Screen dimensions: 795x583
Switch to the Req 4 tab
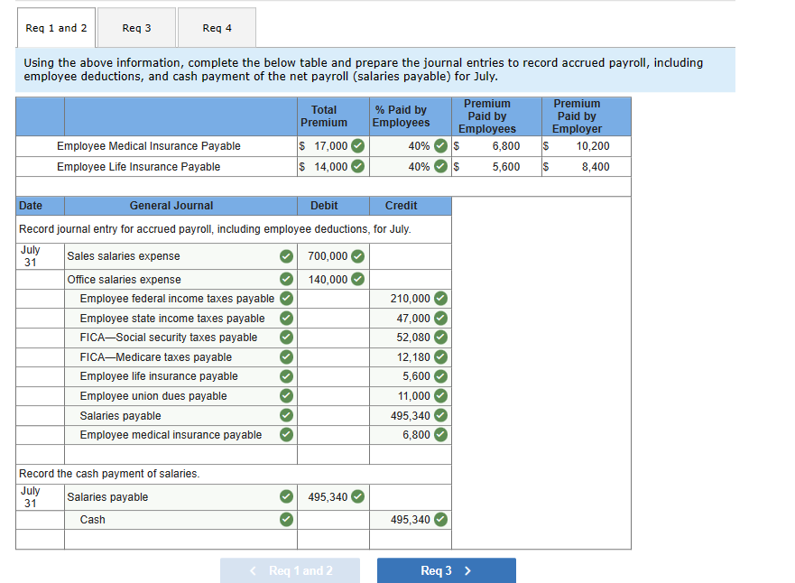coord(217,27)
